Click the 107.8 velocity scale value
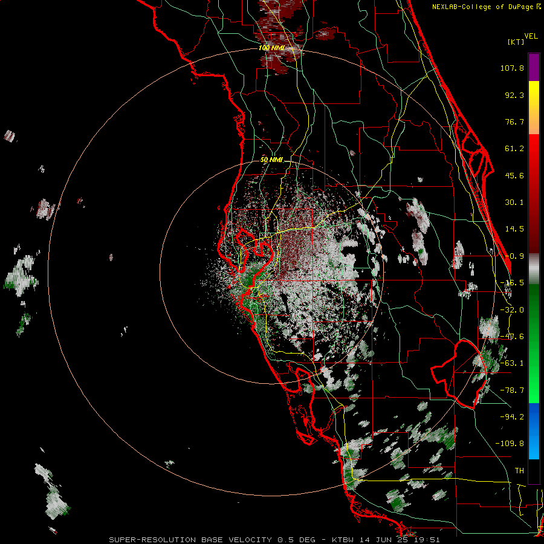This screenshot has width=544, height=544. 512,68
